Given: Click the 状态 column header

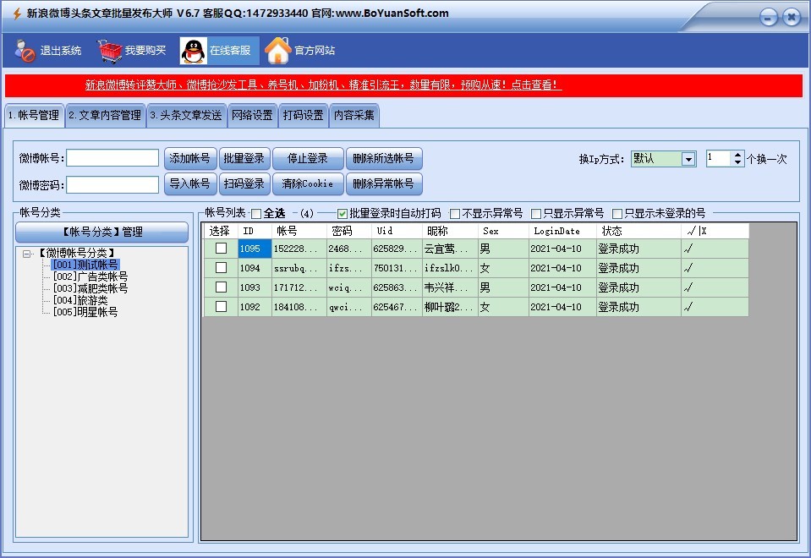Looking at the screenshot, I should 638,231.
